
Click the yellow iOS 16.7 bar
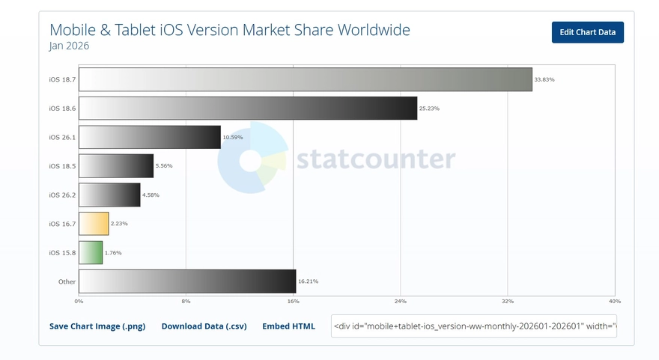click(x=94, y=224)
